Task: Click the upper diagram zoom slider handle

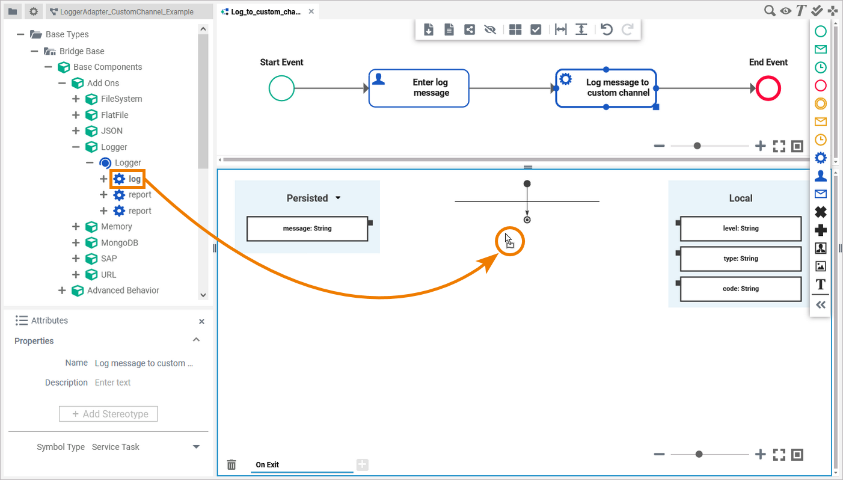Action: 697,146
